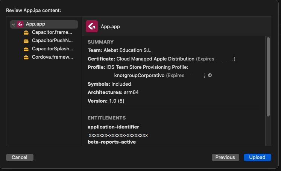Click the App.app icon in sidebar tree
The width and height of the screenshot is (281, 171).
(20, 24)
